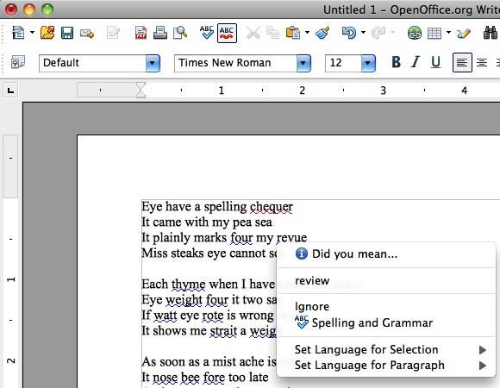Image resolution: width=500 pixels, height=388 pixels.
Task: Expand the paragraph style dropdown arrow
Action: (x=153, y=63)
